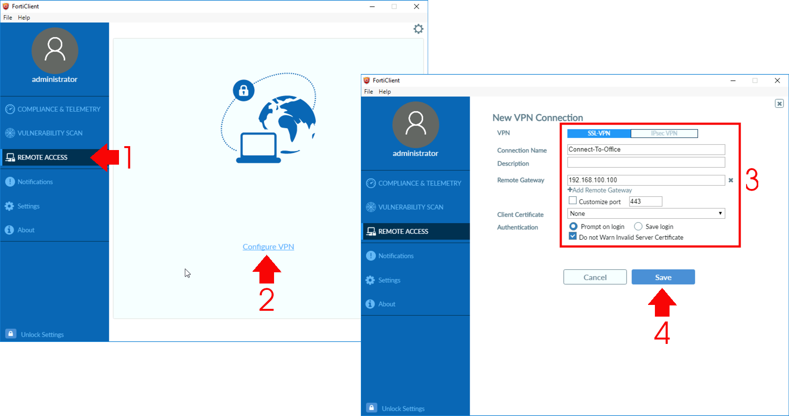Open the File menu in the back window
Viewport: 789px width, 416px height.
point(8,18)
